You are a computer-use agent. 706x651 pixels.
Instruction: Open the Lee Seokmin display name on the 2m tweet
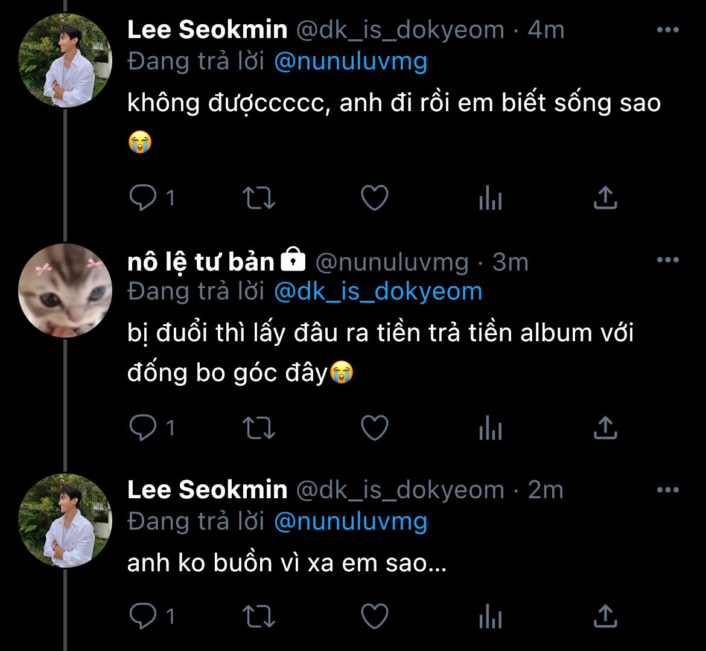[x=207, y=490]
